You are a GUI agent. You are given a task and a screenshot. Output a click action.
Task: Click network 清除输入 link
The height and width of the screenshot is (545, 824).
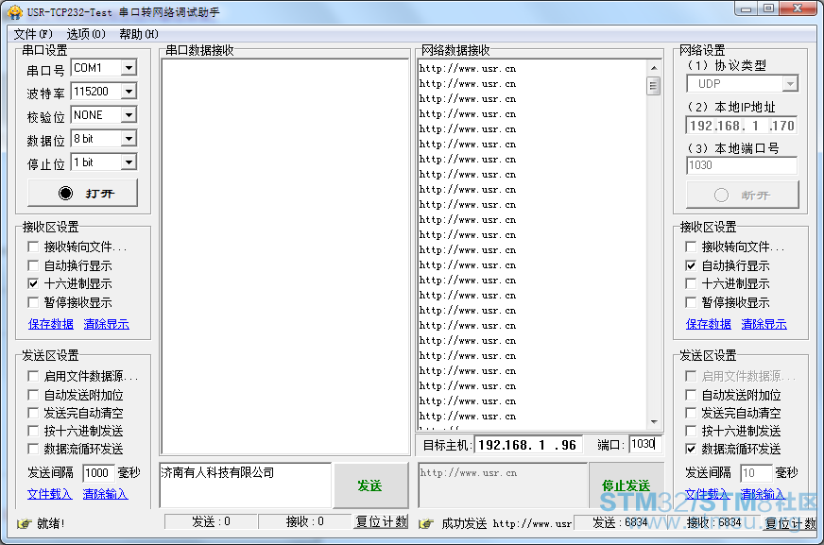click(x=763, y=494)
